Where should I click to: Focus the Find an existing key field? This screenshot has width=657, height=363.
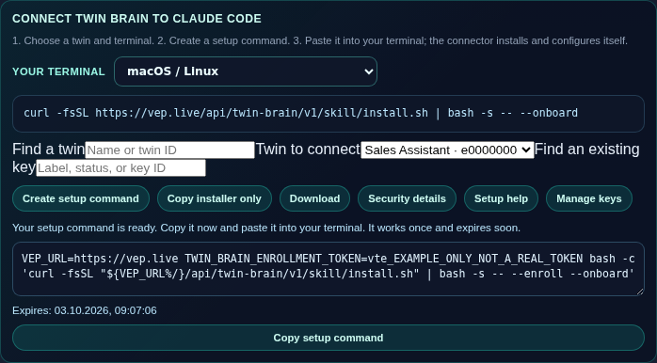tap(121, 168)
